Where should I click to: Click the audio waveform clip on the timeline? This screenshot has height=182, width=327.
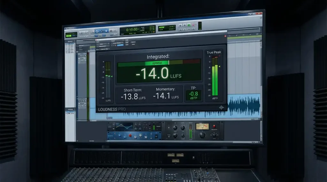coord(244,106)
